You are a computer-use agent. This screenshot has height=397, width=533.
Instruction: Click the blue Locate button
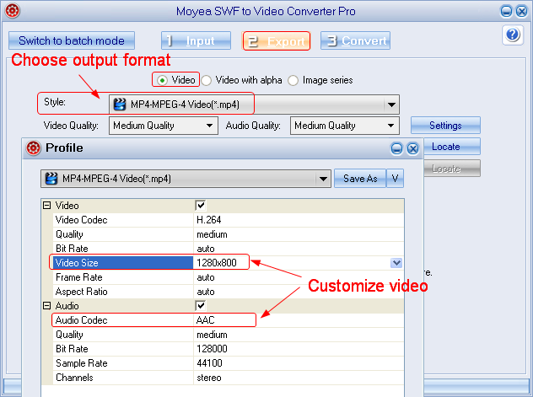click(x=452, y=147)
